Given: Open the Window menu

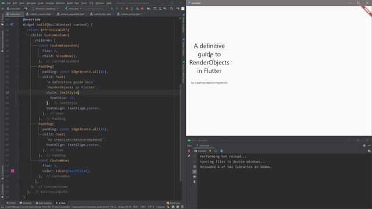Looking at the screenshot, I should 99,3.
